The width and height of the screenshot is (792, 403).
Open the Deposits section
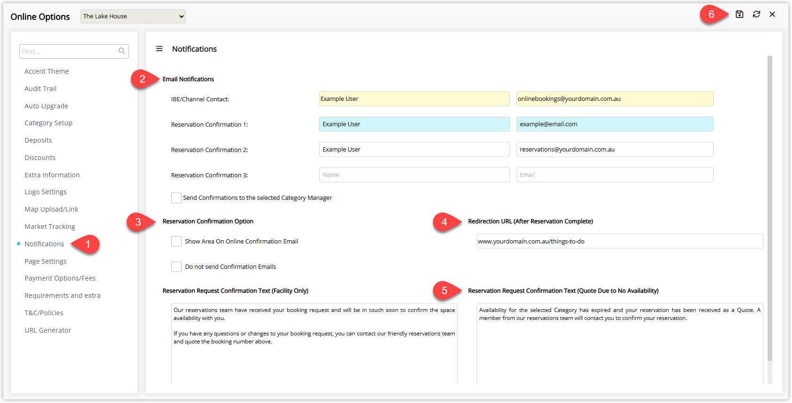point(38,140)
